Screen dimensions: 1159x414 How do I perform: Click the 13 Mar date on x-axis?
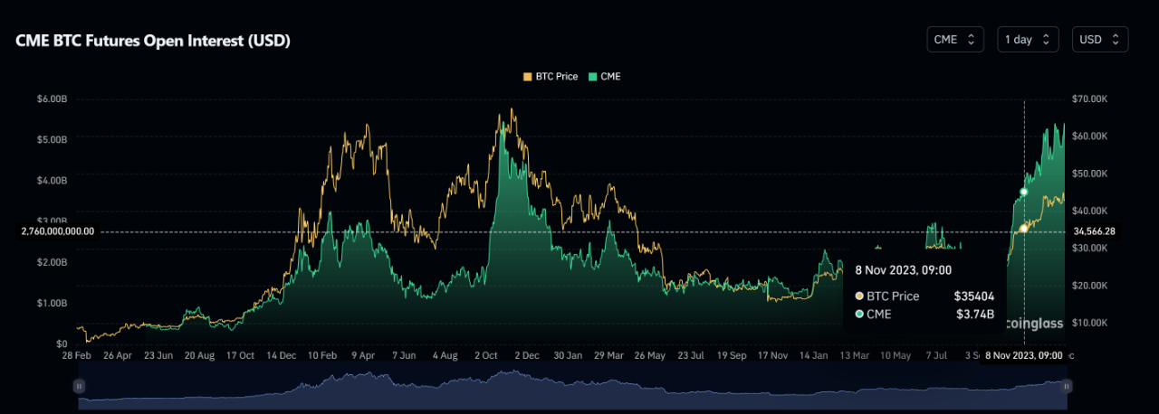pyautogui.click(x=857, y=356)
